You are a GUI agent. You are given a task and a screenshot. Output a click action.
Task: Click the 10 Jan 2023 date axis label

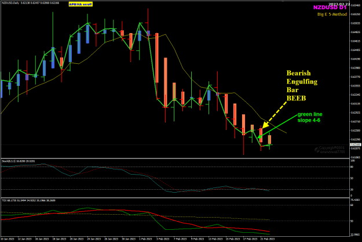coord(7,239)
